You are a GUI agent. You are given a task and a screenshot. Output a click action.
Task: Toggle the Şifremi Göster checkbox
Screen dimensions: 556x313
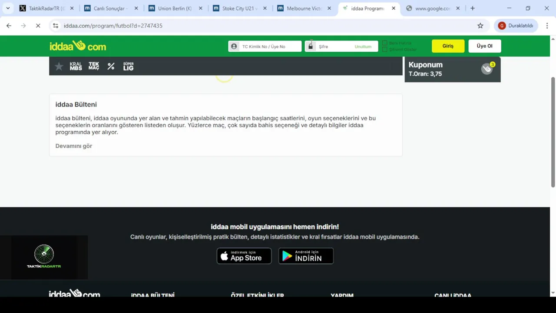pos(384,49)
